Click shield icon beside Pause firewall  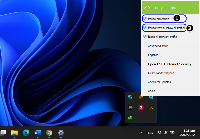coord(145,28)
